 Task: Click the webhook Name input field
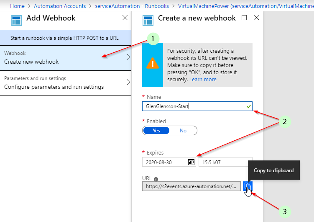click(x=197, y=106)
